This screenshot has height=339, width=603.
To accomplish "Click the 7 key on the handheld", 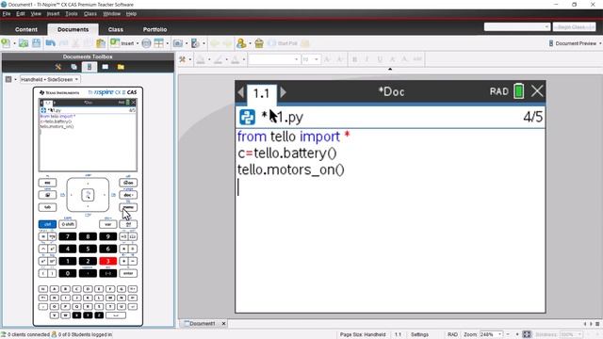I will coord(68,236).
